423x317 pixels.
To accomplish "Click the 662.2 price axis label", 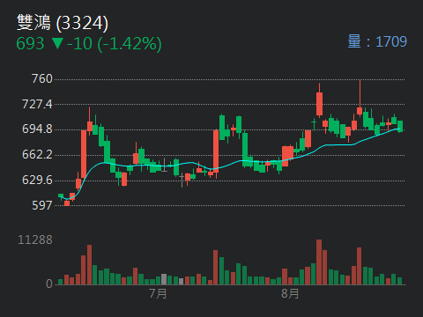I will 37,154.
